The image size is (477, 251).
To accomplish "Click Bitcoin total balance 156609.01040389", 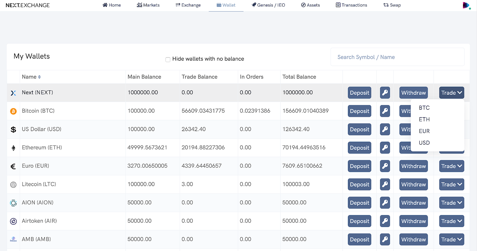I will 305,111.
